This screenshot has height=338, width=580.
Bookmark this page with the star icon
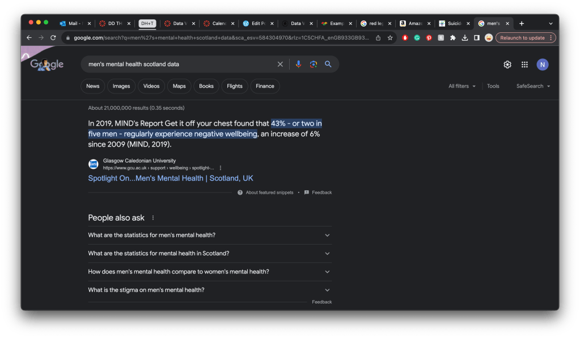(x=390, y=38)
